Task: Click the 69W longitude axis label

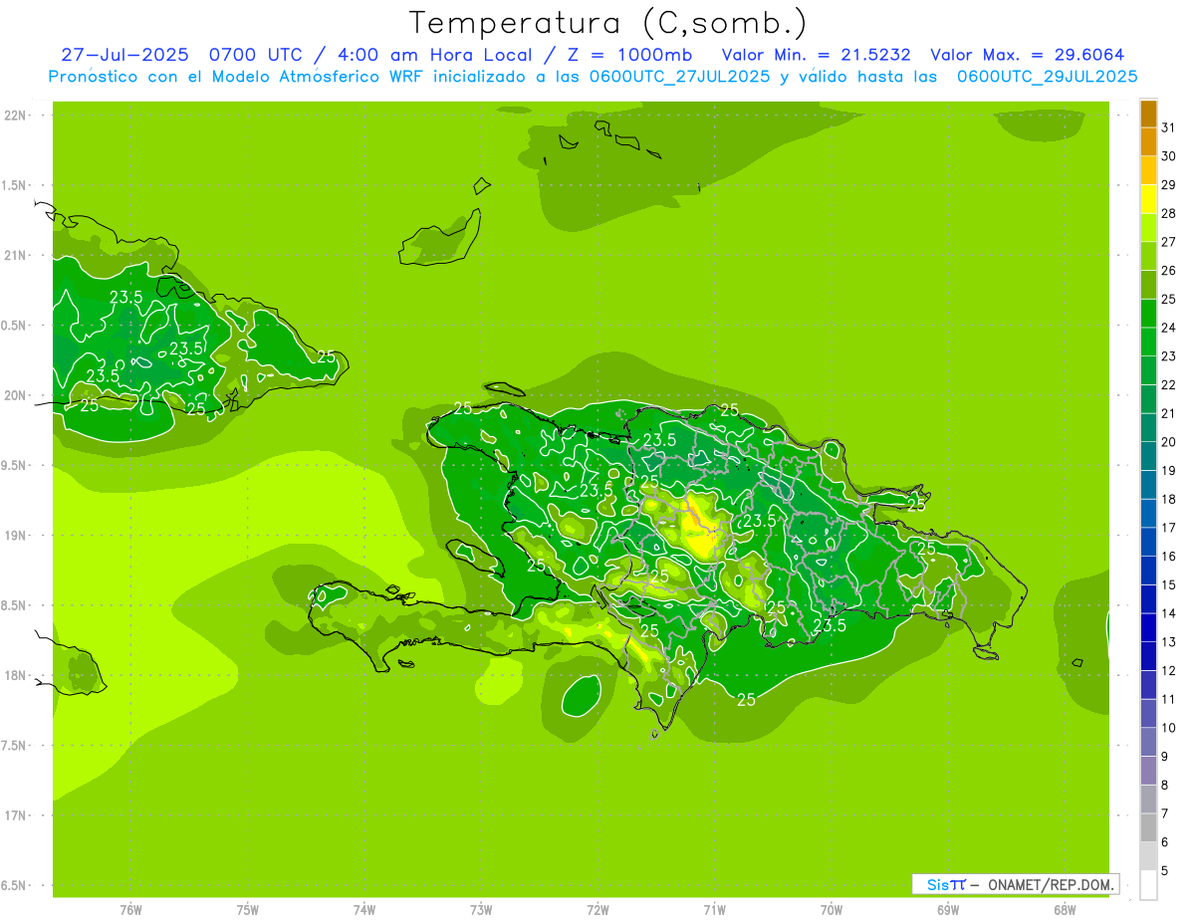Action: coord(947,910)
